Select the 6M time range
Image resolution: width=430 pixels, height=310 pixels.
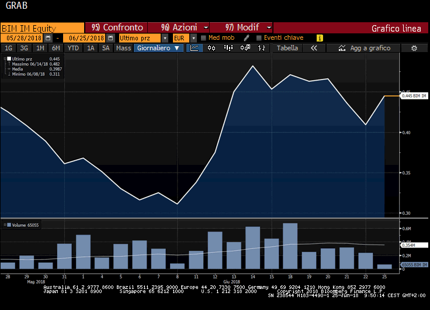click(56, 48)
